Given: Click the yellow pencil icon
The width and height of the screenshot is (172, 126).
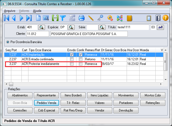Looking at the screenshot, I should click(x=91, y=18).
